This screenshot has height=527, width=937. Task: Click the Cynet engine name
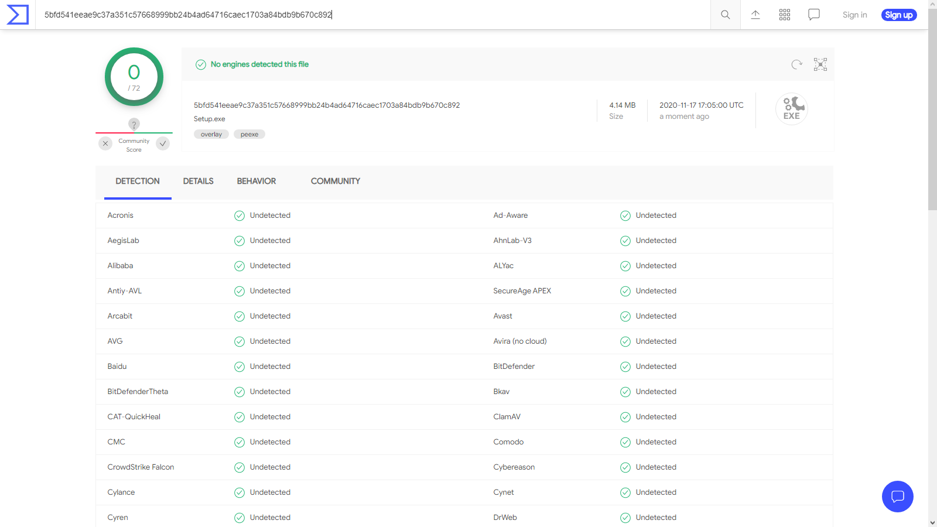[504, 492]
